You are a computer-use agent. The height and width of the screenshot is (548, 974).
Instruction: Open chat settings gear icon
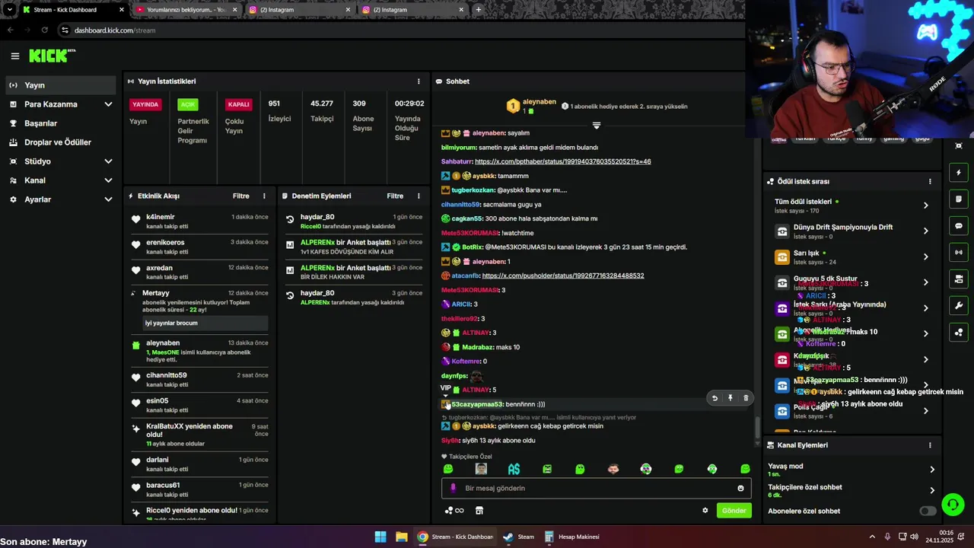pyautogui.click(x=705, y=511)
